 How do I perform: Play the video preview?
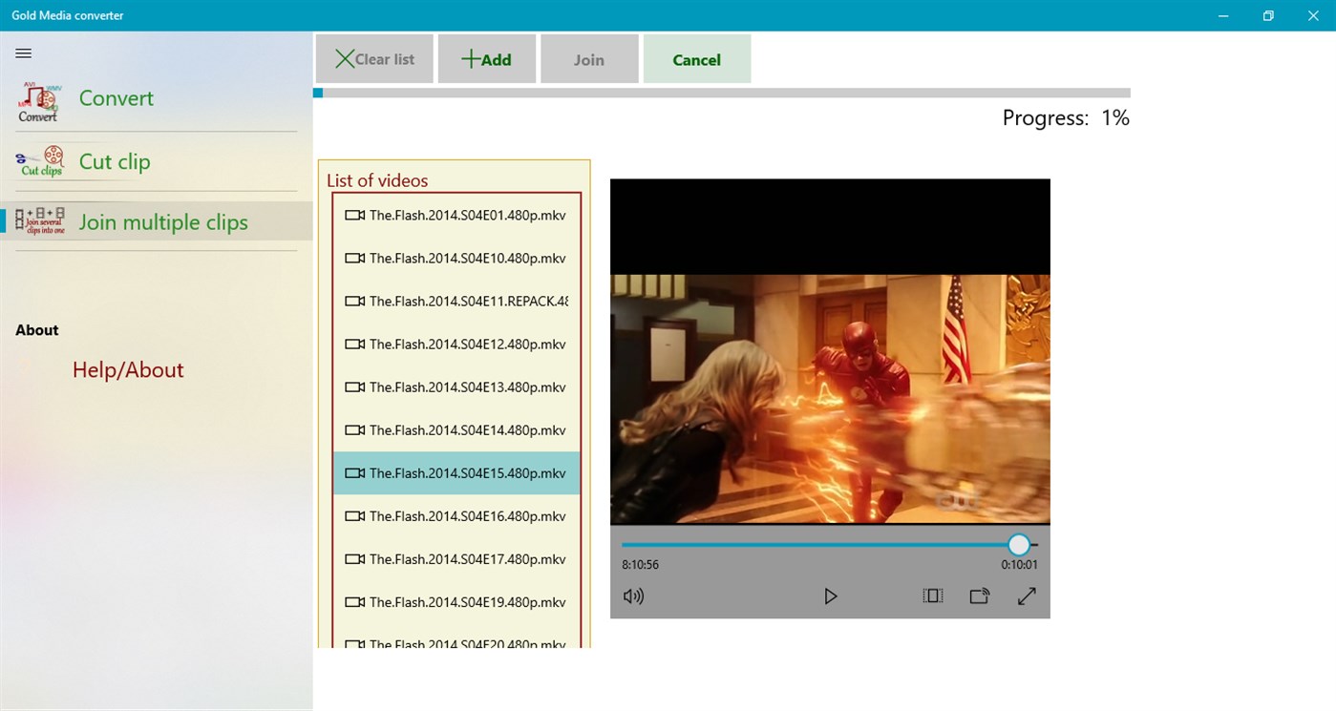tap(830, 596)
